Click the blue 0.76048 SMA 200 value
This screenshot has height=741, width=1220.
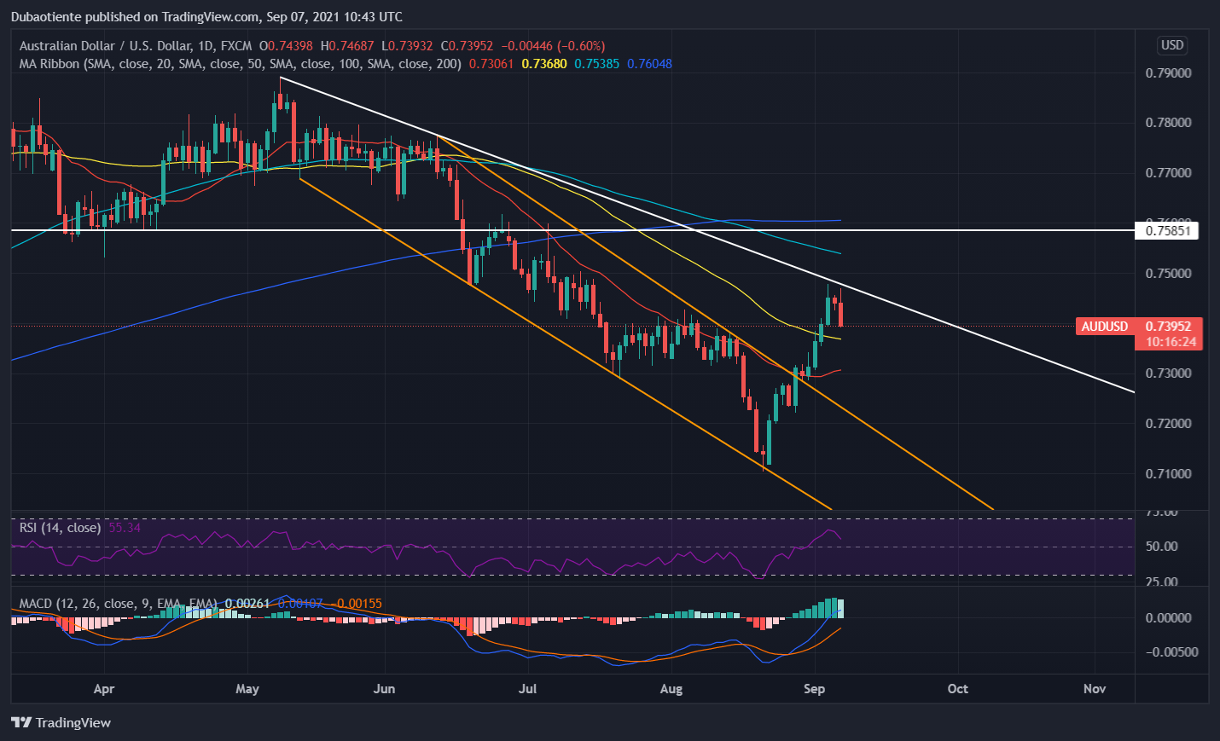(649, 64)
